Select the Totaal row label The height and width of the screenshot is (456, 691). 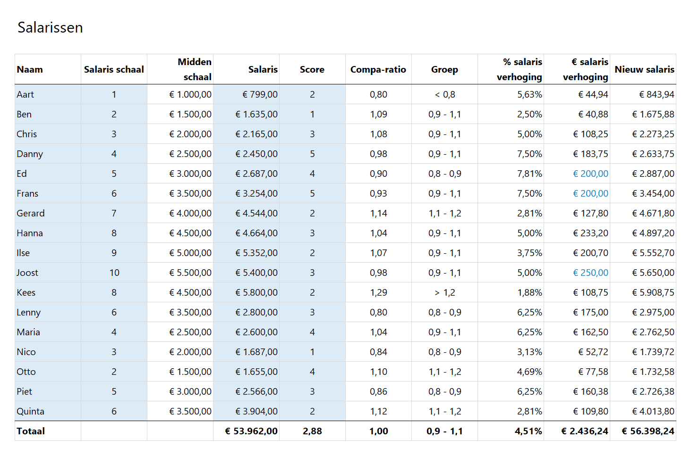tap(30, 431)
